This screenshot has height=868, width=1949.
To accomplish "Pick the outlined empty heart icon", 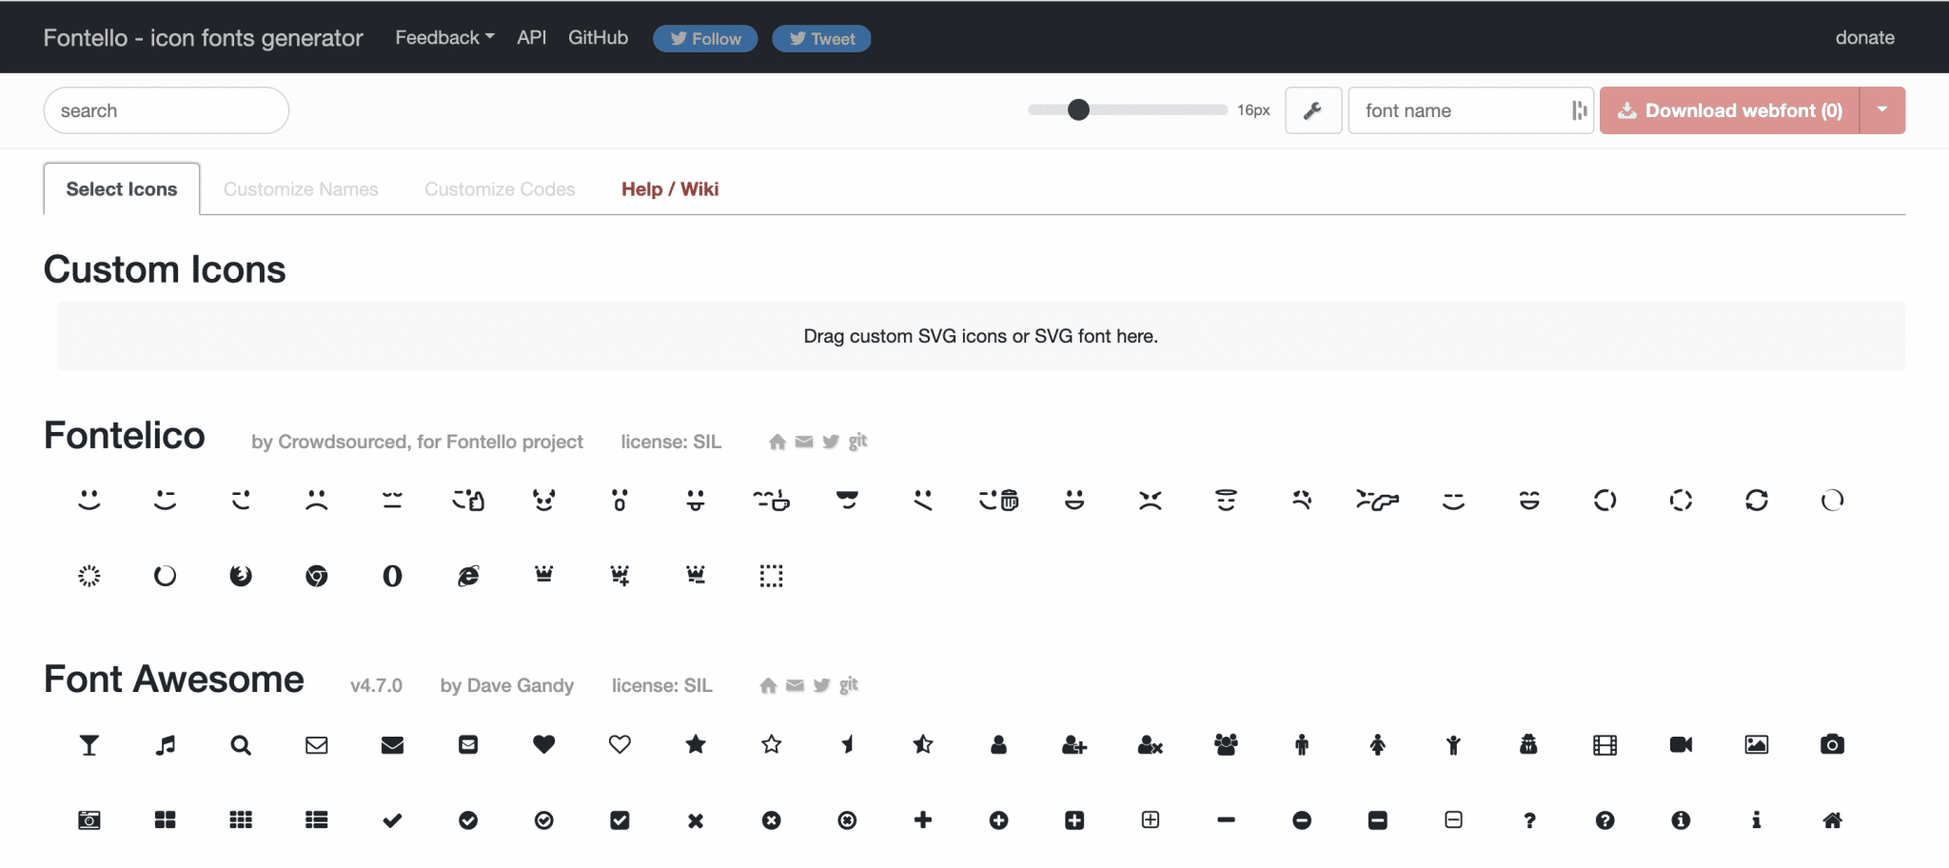I will pos(620,744).
